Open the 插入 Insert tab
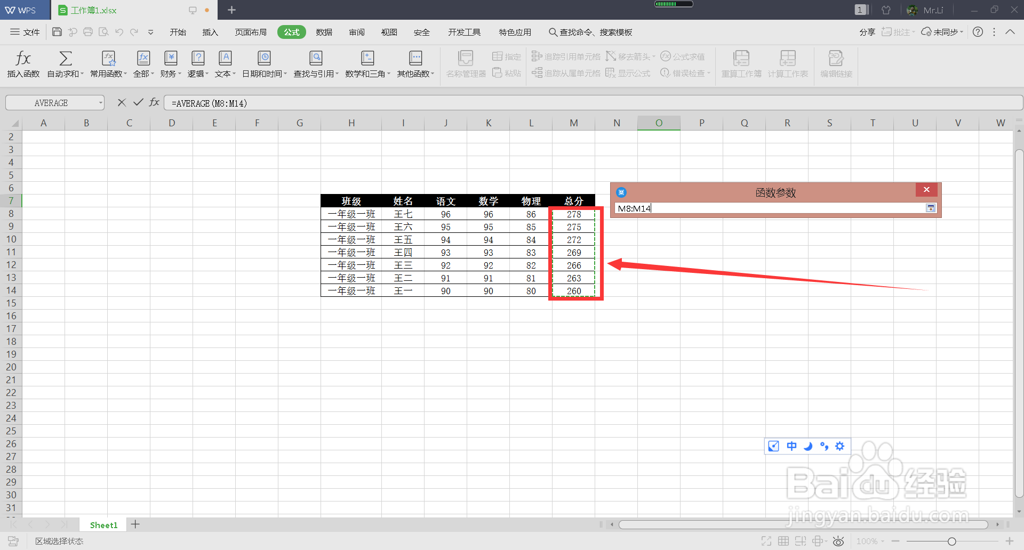Viewport: 1024px width, 550px height. pos(210,32)
